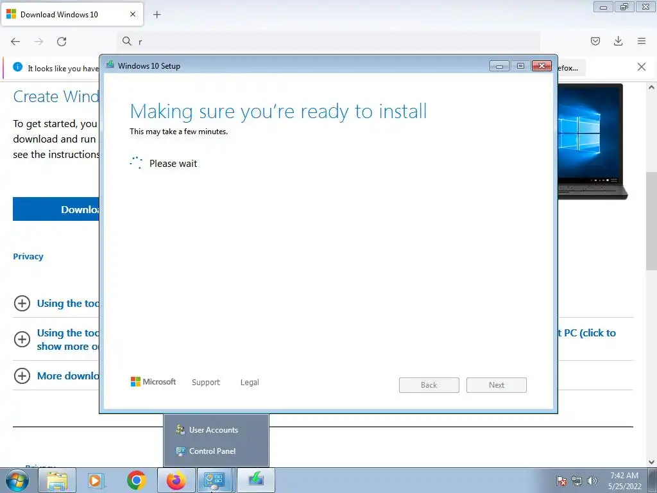This screenshot has width=657, height=493.
Task: Open the Pocket save icon
Action: pos(595,41)
